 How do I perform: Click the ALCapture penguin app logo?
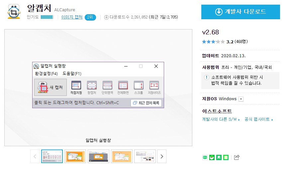click(x=14, y=12)
